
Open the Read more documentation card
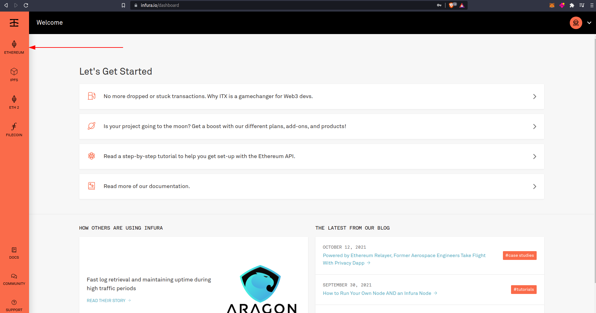311,186
